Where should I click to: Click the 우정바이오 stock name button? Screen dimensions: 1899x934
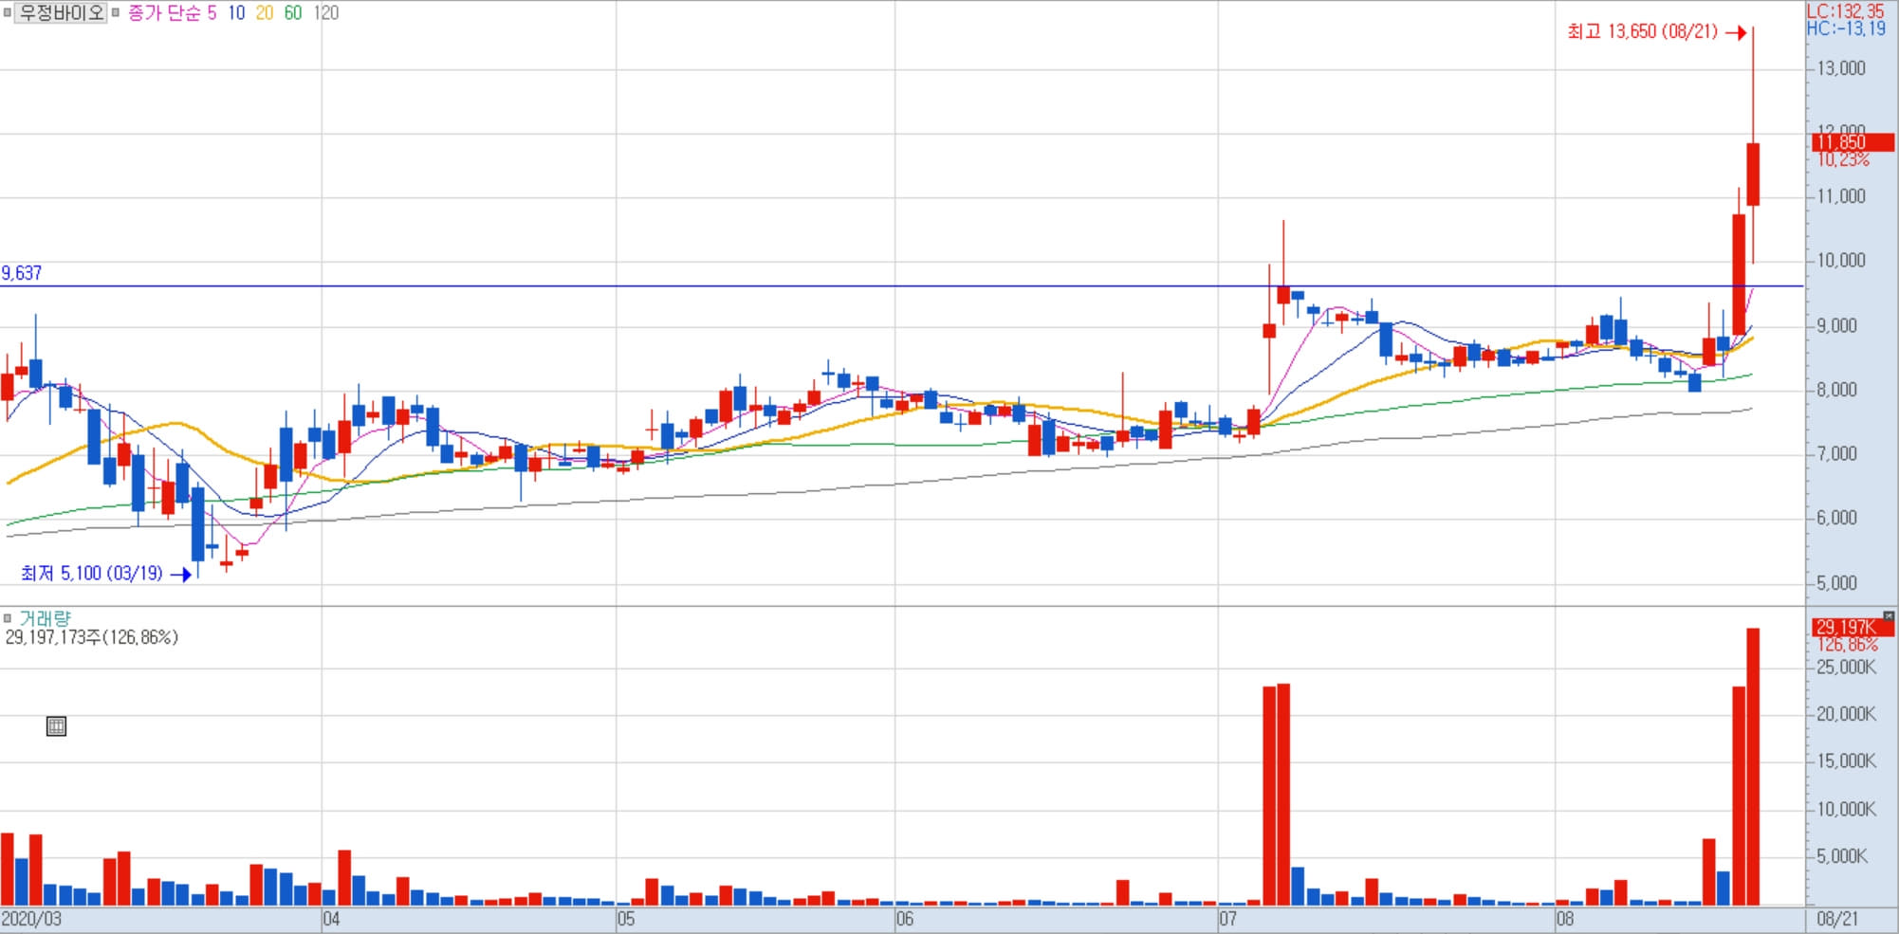coord(62,12)
